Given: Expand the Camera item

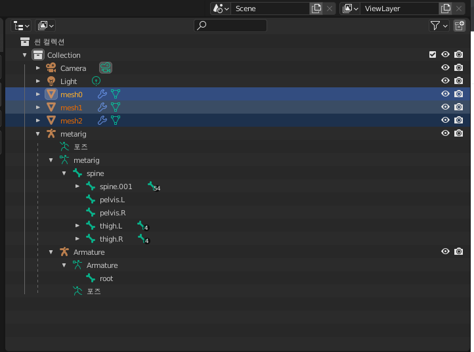Looking at the screenshot, I should [x=38, y=68].
